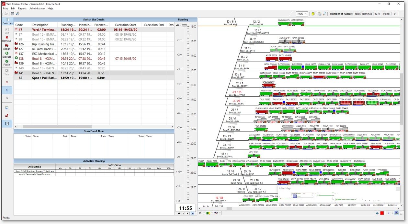408x224 pixels.
Task: Click the yellow sticky note icon
Action: pos(313,14)
